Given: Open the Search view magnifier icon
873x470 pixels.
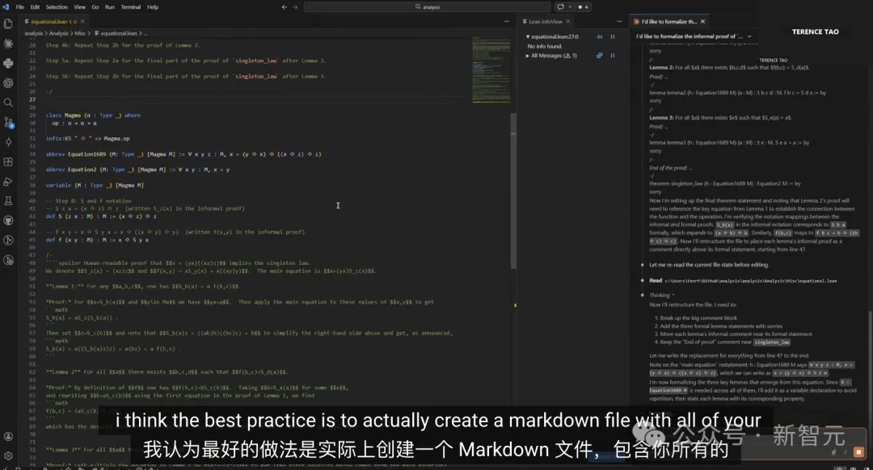Looking at the screenshot, I should click(x=8, y=103).
